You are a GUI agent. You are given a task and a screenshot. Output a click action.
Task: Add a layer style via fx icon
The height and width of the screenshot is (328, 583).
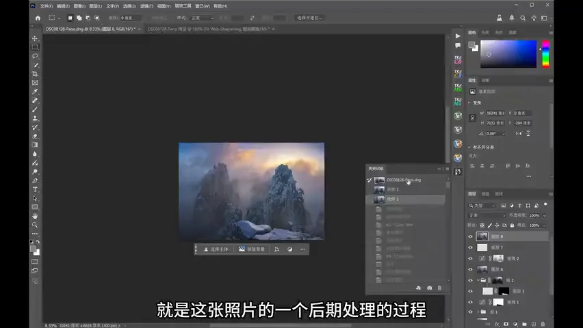tap(497, 324)
